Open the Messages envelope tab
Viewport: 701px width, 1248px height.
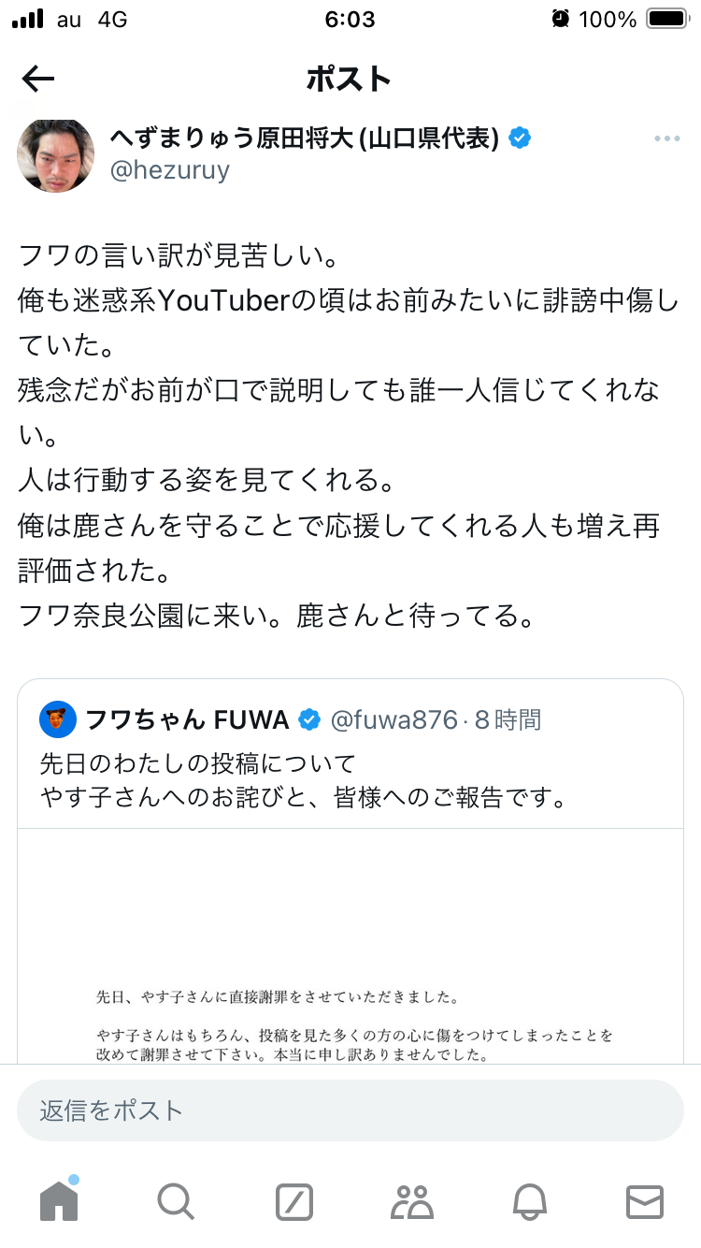(x=645, y=1201)
